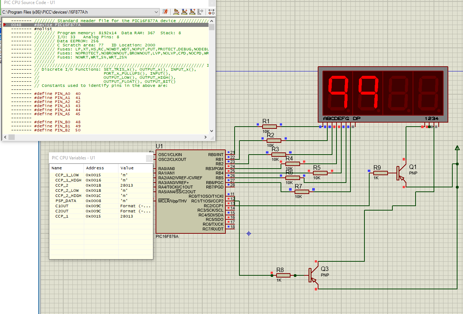Select resistor R4 in the schematic
463x314 pixels.
pos(293,164)
